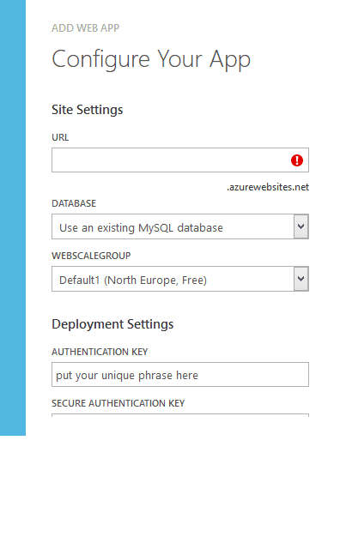
Task: Click the AUTHENTICATION KEY label
Action: [x=100, y=352]
